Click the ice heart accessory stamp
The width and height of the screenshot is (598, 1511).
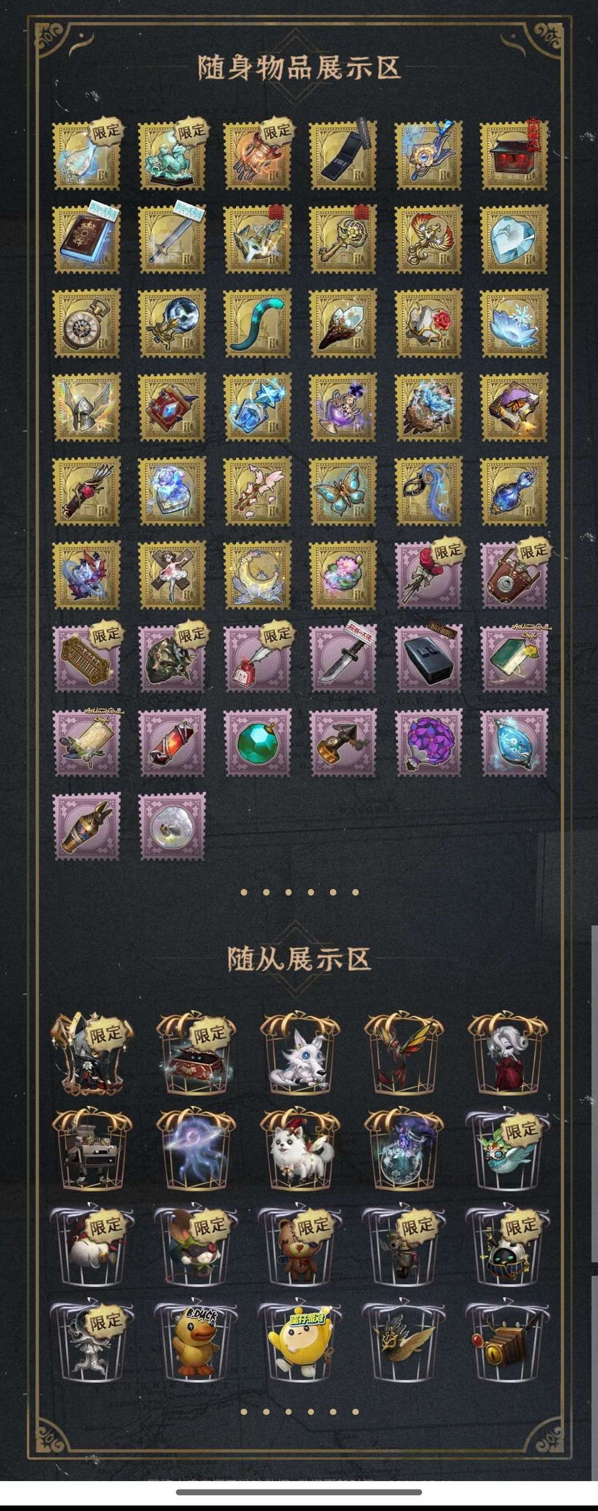tap(514, 239)
